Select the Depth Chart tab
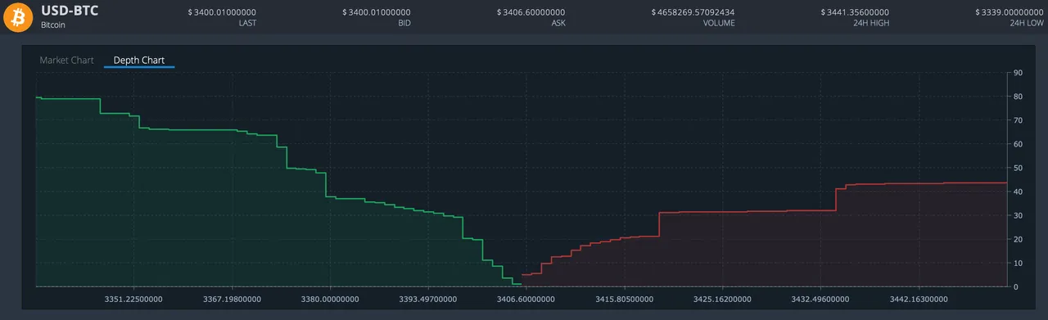1048x320 pixels. (139, 61)
